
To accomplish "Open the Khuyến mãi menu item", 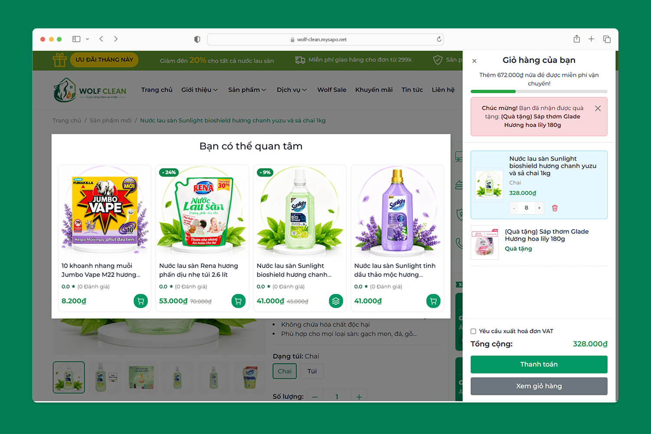I will 374,90.
